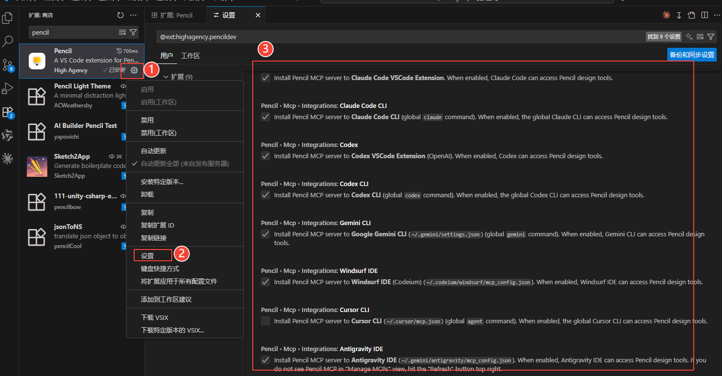Click filter icon in extensions search box
The height and width of the screenshot is (376, 722).
coord(133,32)
